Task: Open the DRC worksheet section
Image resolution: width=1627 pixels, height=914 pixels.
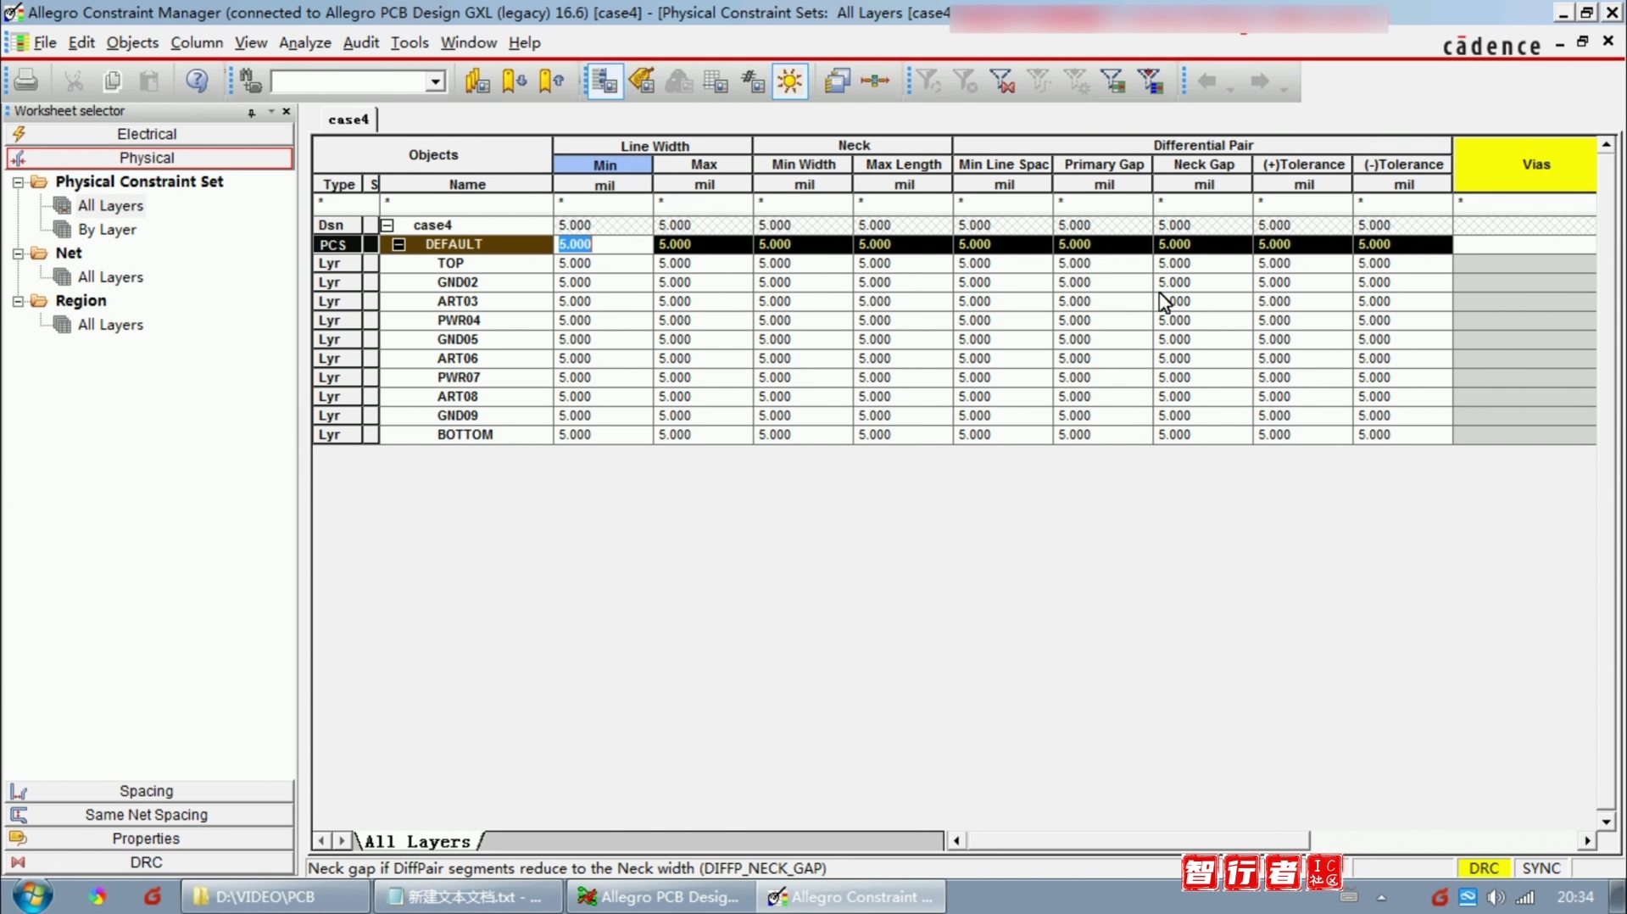Action: tap(148, 862)
